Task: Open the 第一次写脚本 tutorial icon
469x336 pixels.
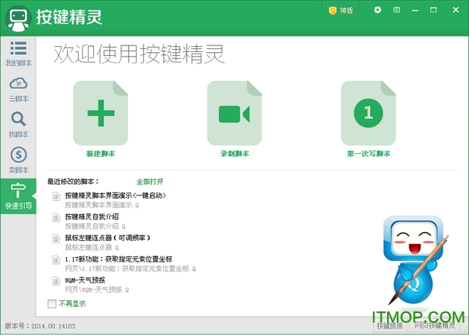Action: coord(368,114)
